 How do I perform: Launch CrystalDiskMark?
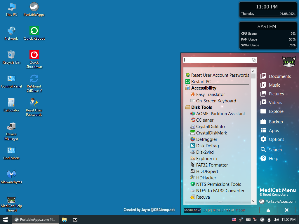(208, 133)
